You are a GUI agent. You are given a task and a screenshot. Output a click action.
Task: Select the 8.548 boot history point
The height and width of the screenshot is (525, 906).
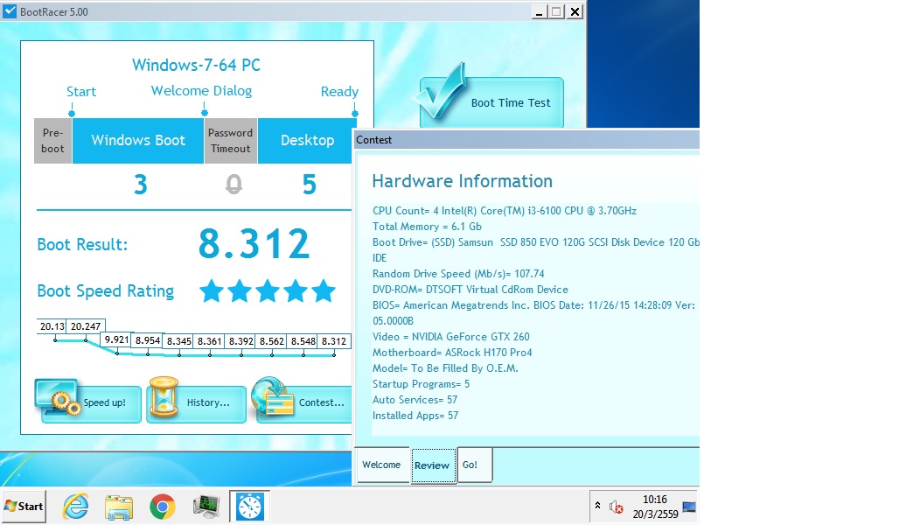303,341
